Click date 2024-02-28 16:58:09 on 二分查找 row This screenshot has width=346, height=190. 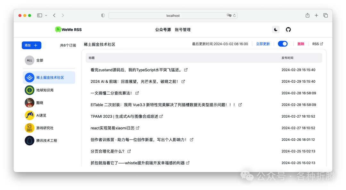[299, 93]
